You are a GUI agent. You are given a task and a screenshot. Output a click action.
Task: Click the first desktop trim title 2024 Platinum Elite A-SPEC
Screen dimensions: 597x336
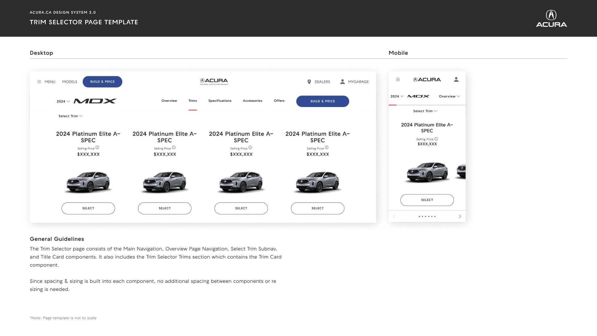tap(88, 137)
